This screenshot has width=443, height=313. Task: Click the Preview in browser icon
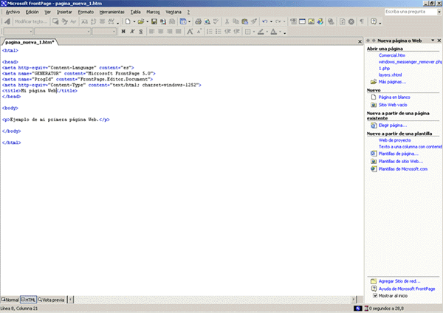tap(207, 21)
